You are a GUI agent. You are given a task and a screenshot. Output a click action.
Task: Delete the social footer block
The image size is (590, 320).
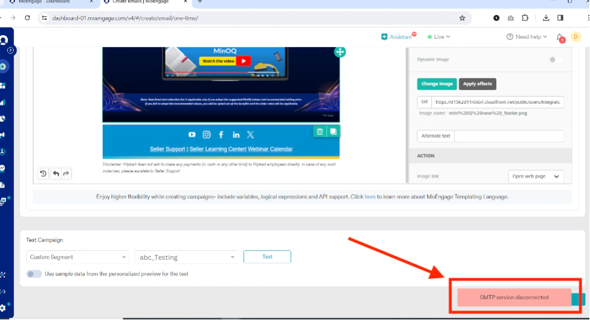pyautogui.click(x=319, y=131)
